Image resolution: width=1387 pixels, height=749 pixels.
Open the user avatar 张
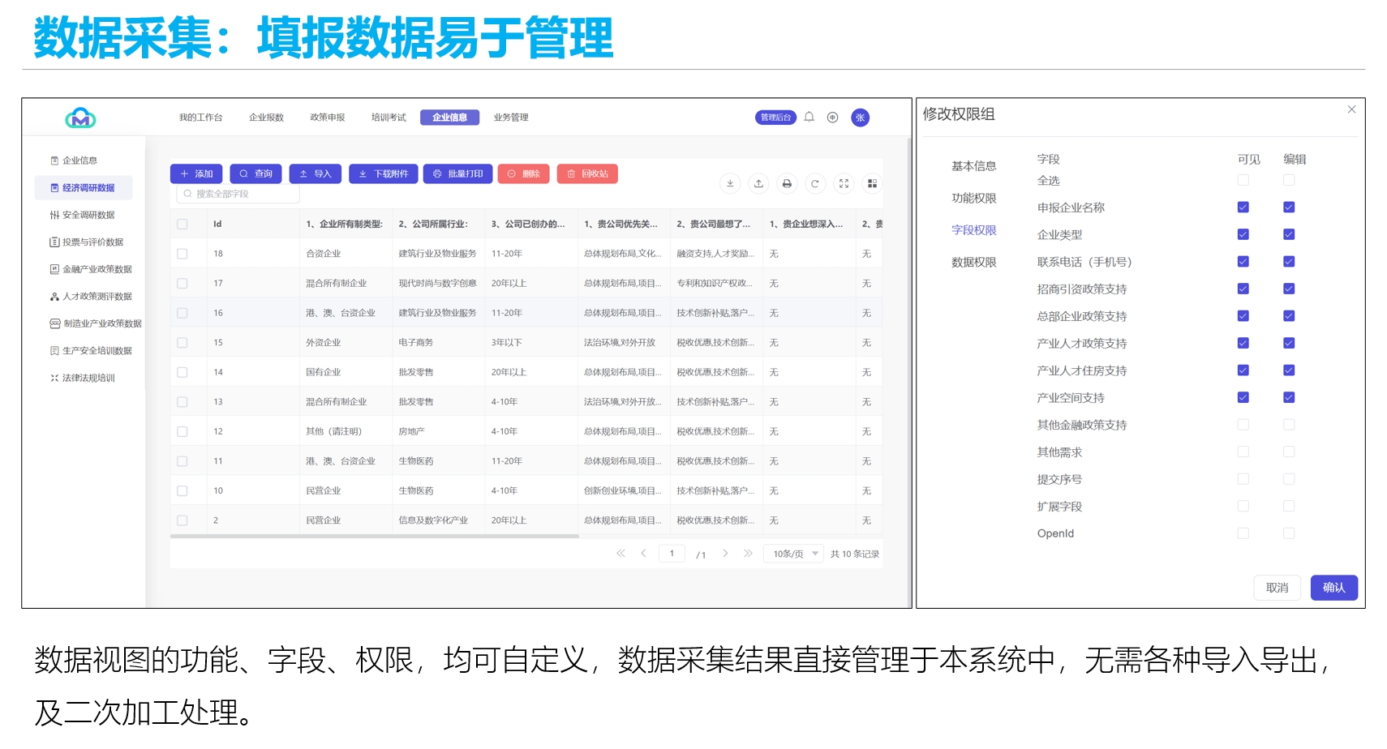click(860, 118)
